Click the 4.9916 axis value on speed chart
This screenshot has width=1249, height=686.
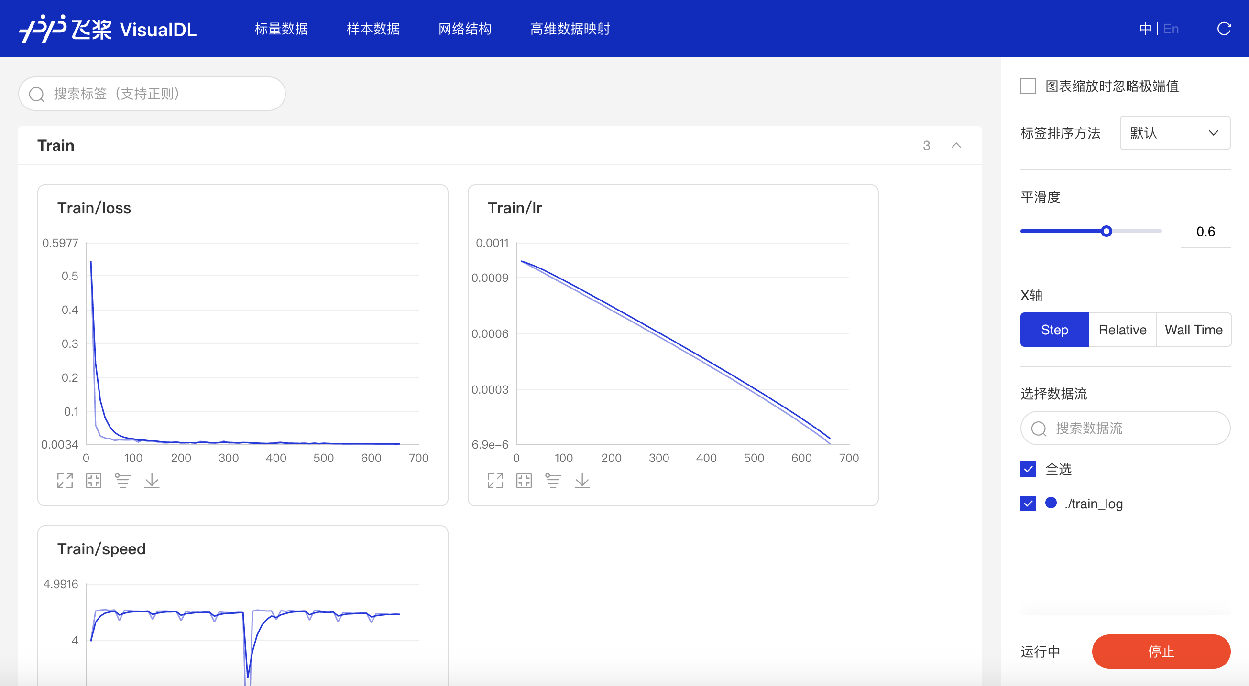click(x=60, y=584)
